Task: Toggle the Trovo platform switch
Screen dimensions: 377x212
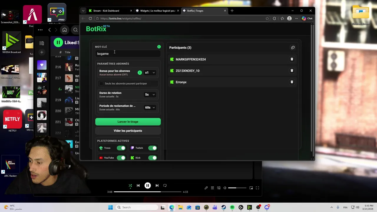Action: tap(121, 148)
